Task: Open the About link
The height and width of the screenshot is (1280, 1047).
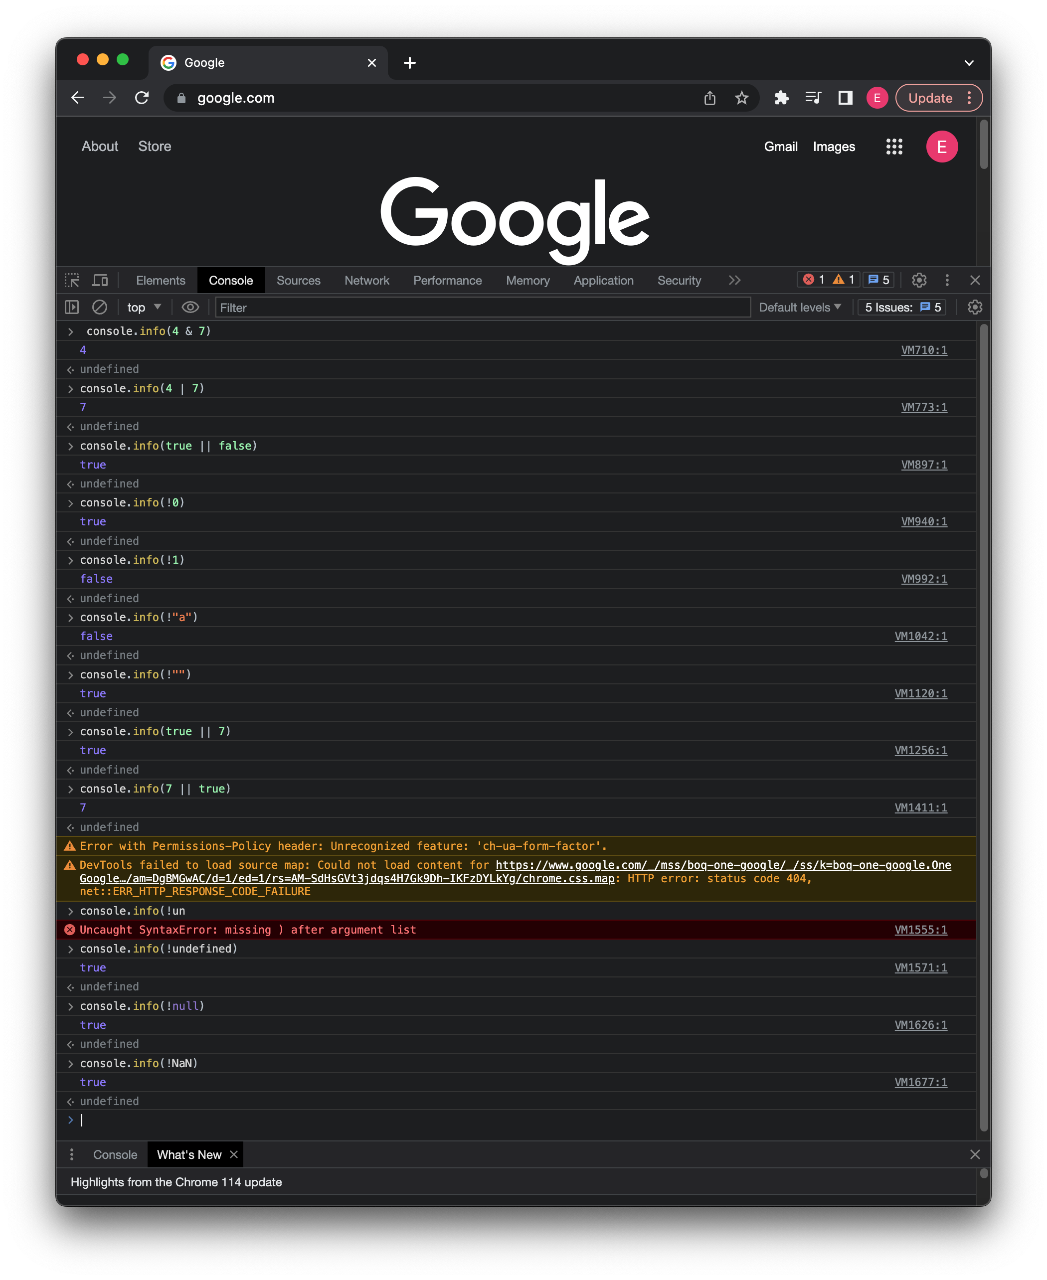Action: [100, 147]
